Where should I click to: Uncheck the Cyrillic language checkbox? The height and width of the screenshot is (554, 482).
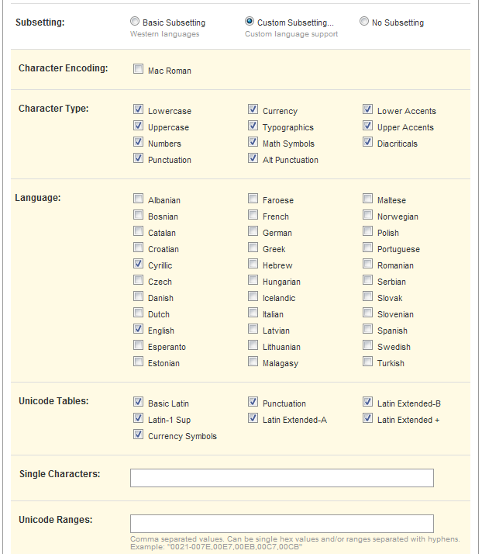pos(138,265)
